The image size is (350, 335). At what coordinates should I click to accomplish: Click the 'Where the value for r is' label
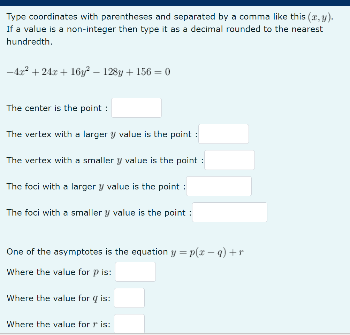58,324
